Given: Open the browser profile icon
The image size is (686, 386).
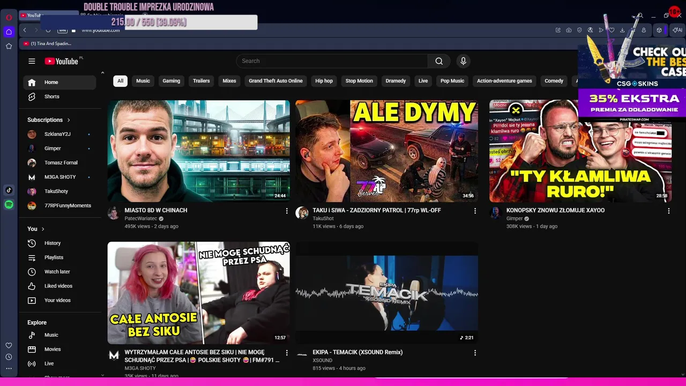Looking at the screenshot, I should click(x=644, y=30).
